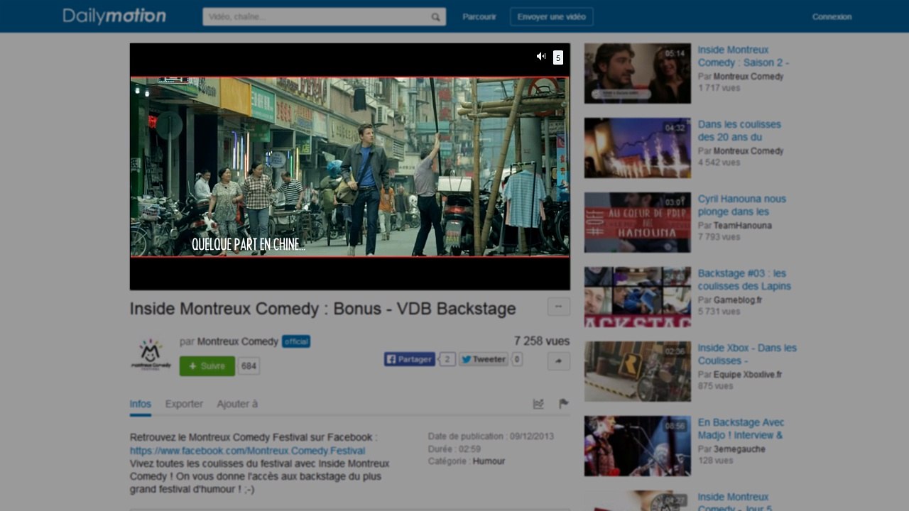Open 'Inside Xbox - Dans les Coulisses' link
Viewport: 909px width, 511px height.
[x=747, y=354]
